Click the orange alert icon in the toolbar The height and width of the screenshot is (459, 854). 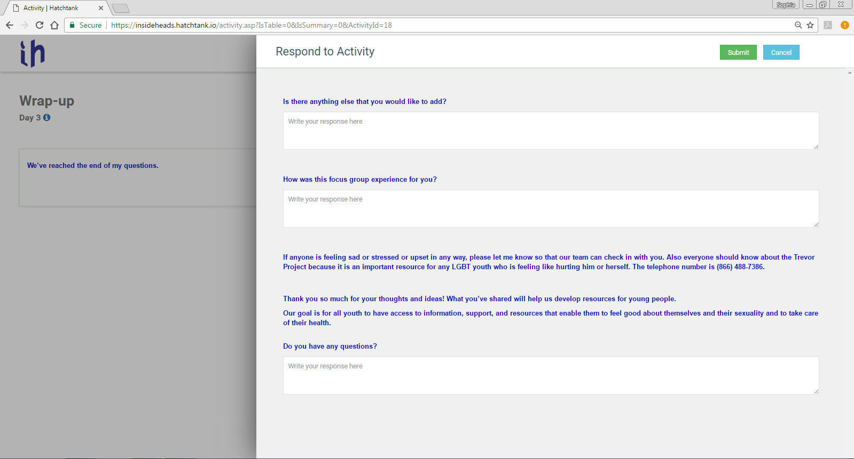tap(844, 25)
